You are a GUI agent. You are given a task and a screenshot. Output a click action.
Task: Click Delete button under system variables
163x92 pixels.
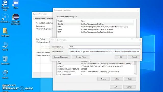click(x=130, y=79)
